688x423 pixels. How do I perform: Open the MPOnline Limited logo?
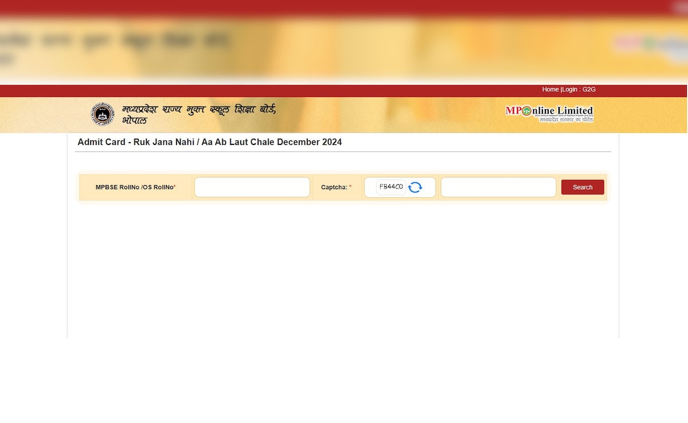pyautogui.click(x=549, y=113)
